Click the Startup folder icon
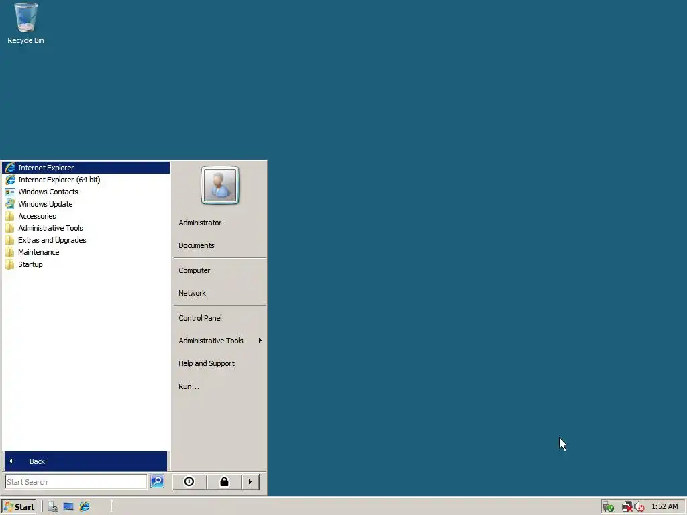 click(9, 264)
